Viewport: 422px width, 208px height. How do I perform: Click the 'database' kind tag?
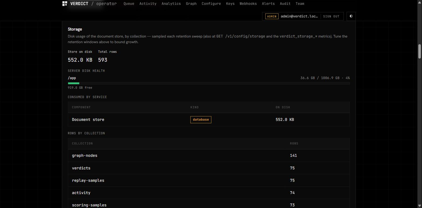tap(201, 120)
